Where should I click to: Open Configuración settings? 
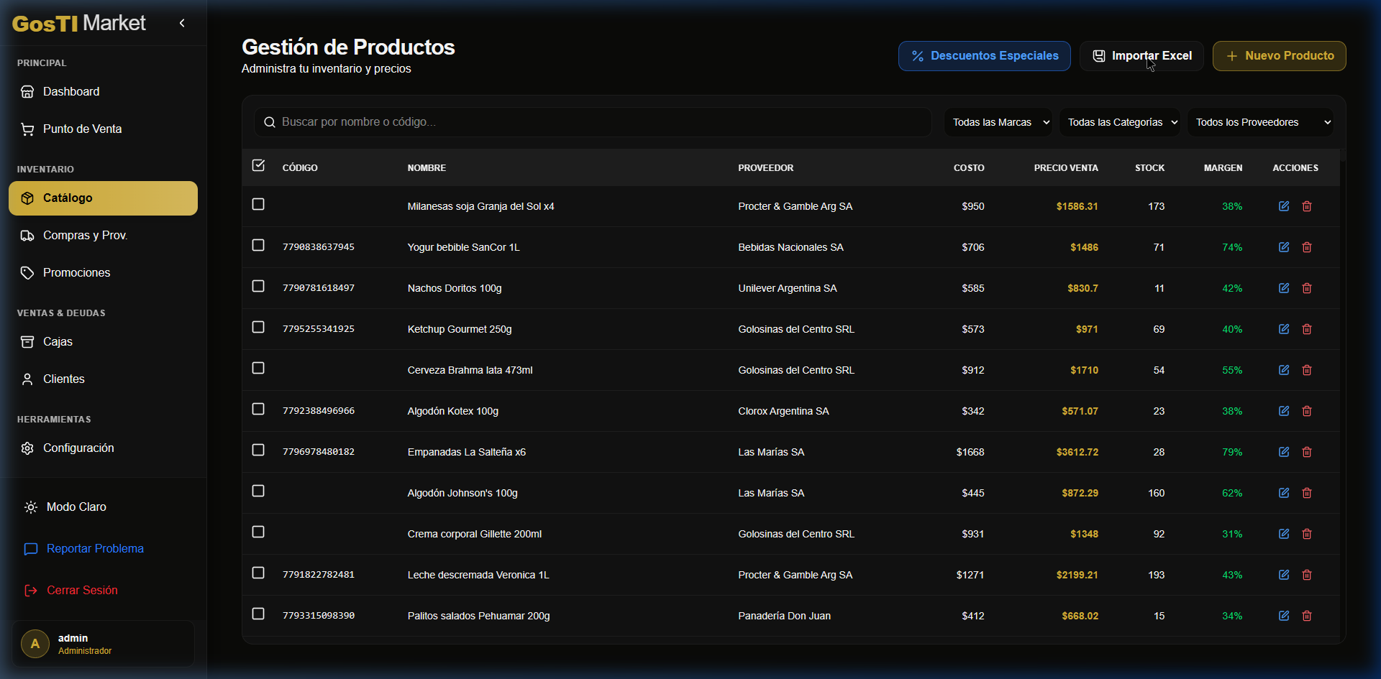click(x=103, y=448)
